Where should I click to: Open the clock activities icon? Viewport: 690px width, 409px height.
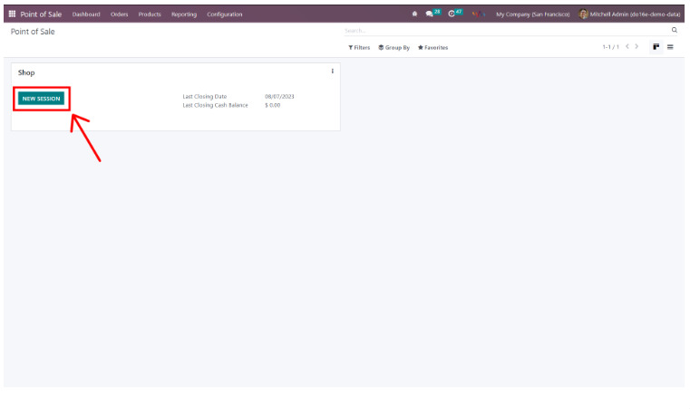[x=452, y=14]
